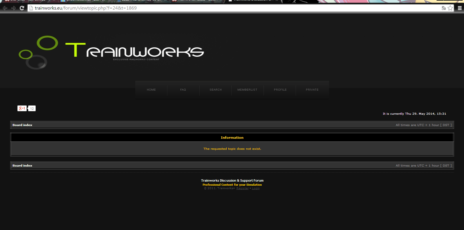Click the '© 2011, Trainworks' copyright text
This screenshot has height=230, width=464.
click(219, 188)
